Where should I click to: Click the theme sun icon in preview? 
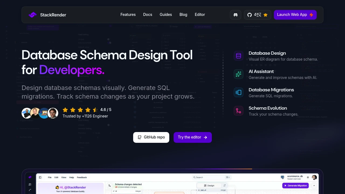click(308, 177)
